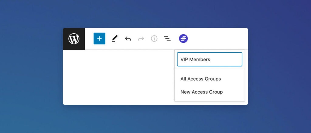Show document details via info icon
The image size is (311, 133).
[154, 38]
